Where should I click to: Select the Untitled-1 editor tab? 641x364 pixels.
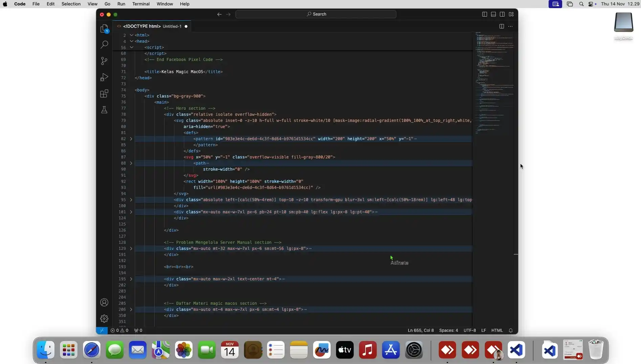(152, 26)
